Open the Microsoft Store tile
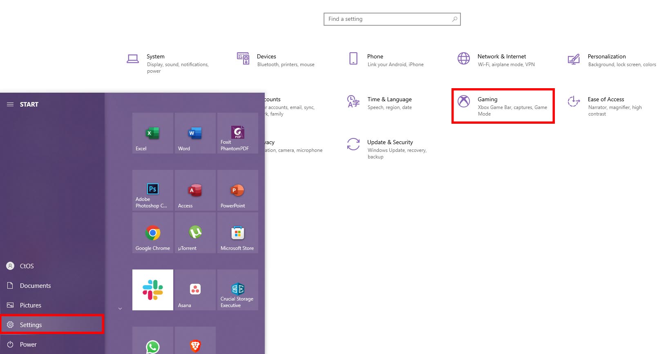 click(x=237, y=233)
